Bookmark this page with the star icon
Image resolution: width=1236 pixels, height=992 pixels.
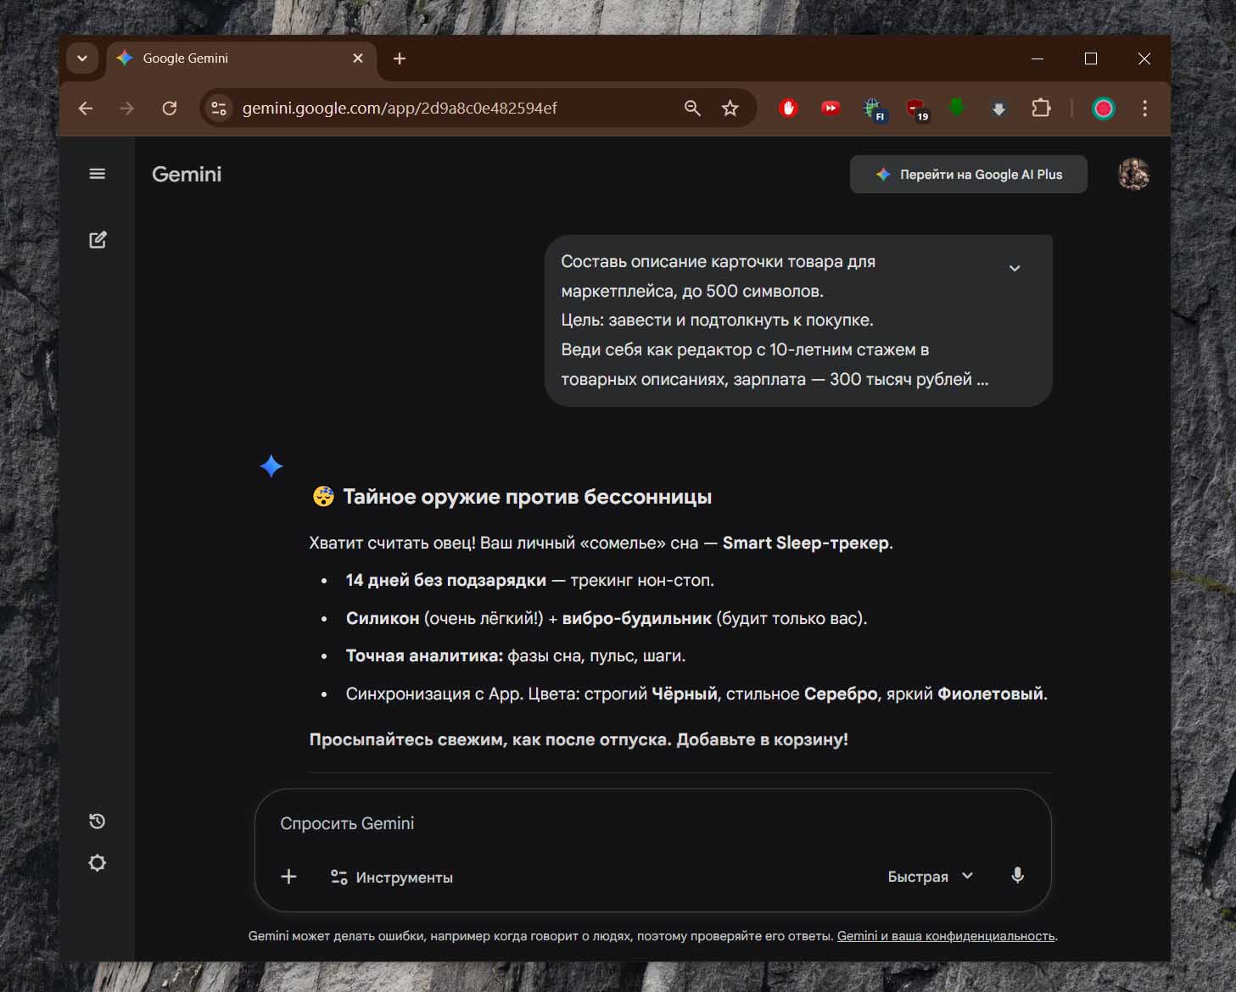point(730,109)
